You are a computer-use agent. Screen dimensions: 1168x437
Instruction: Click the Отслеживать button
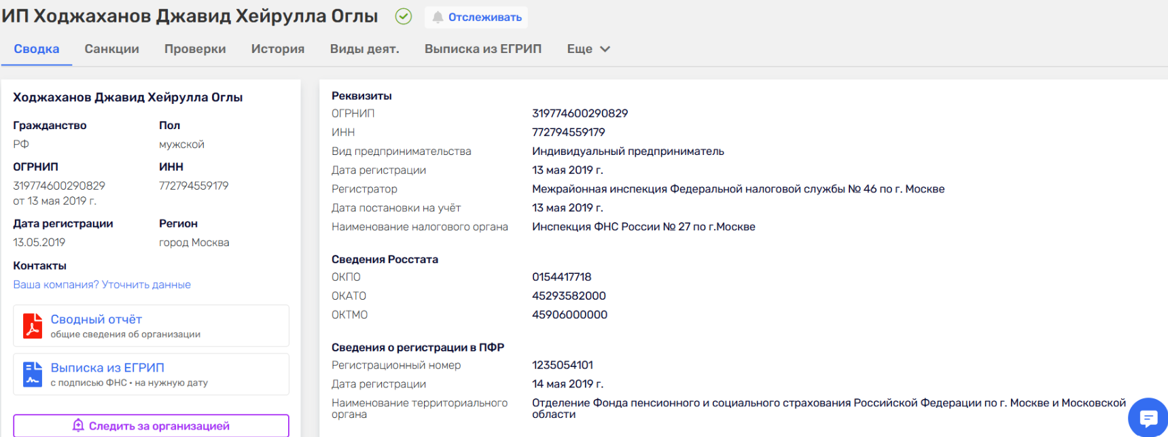[x=476, y=17]
